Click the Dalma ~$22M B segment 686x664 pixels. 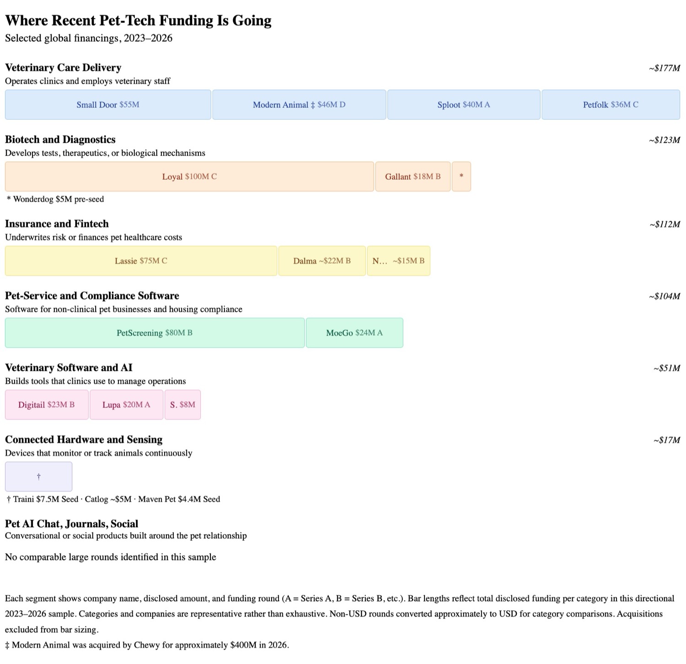pyautogui.click(x=322, y=261)
